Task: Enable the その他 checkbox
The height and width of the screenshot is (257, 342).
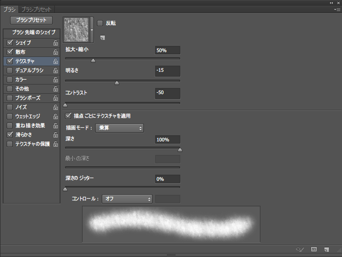Action: pos(10,89)
